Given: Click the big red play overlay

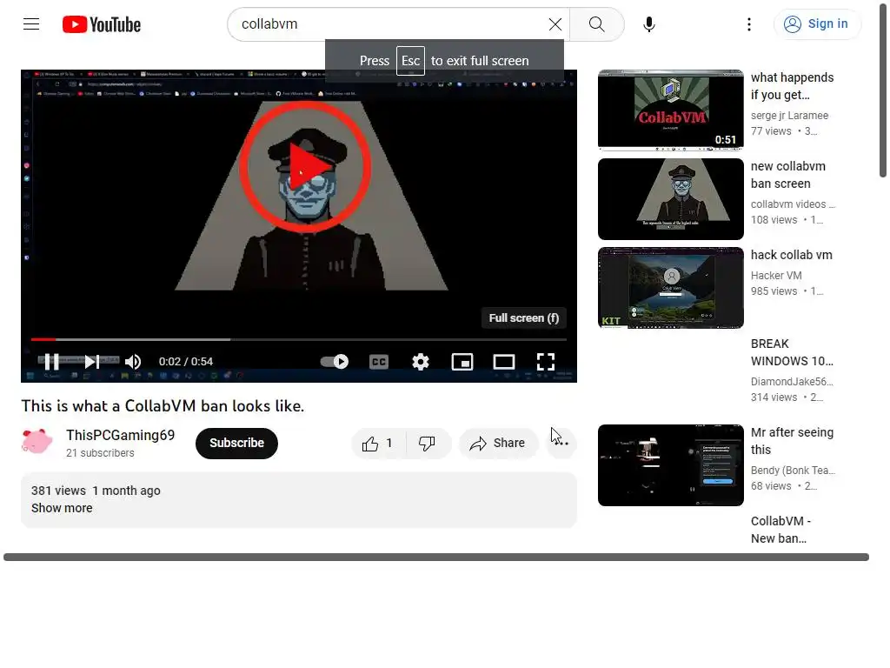Looking at the screenshot, I should click(305, 167).
